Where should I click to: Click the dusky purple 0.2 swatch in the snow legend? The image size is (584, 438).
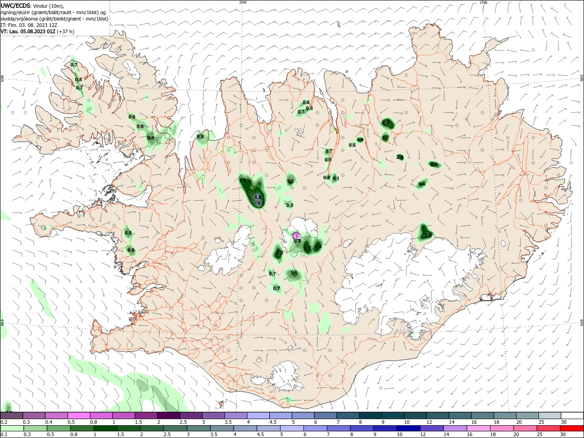(11, 416)
